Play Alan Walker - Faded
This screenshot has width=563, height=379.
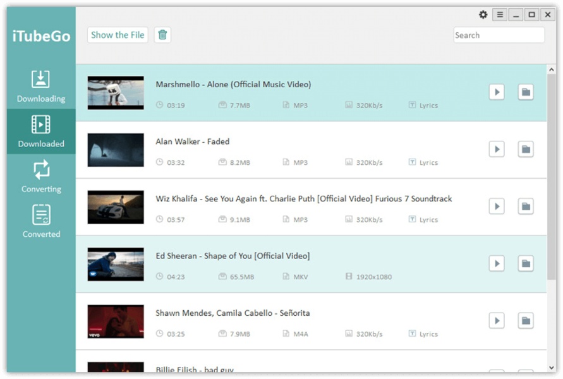coord(497,149)
